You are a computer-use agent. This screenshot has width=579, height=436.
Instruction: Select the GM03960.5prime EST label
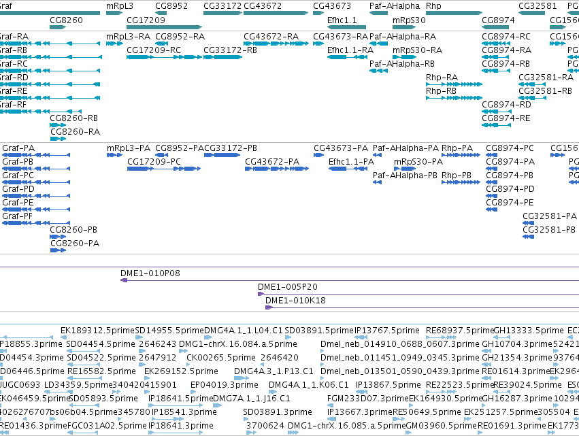tap(442, 426)
